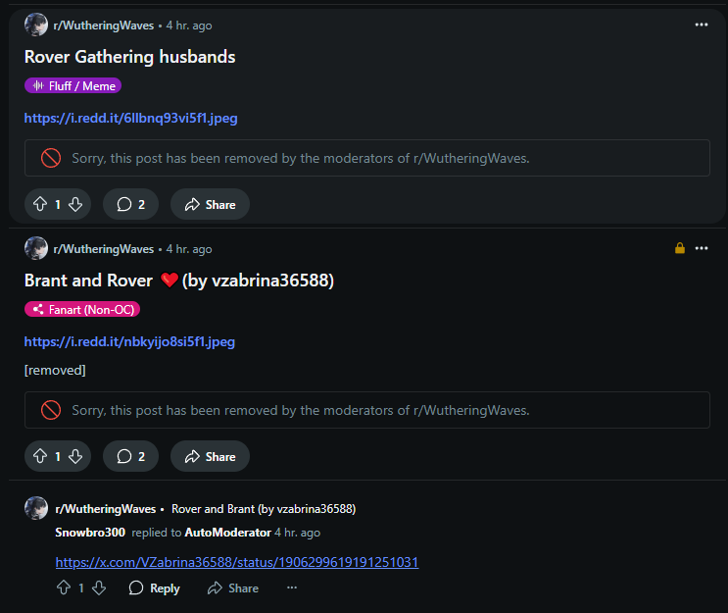
Task: Open the nbkyijo8si5f1.jpeg image link
Action: click(x=129, y=341)
